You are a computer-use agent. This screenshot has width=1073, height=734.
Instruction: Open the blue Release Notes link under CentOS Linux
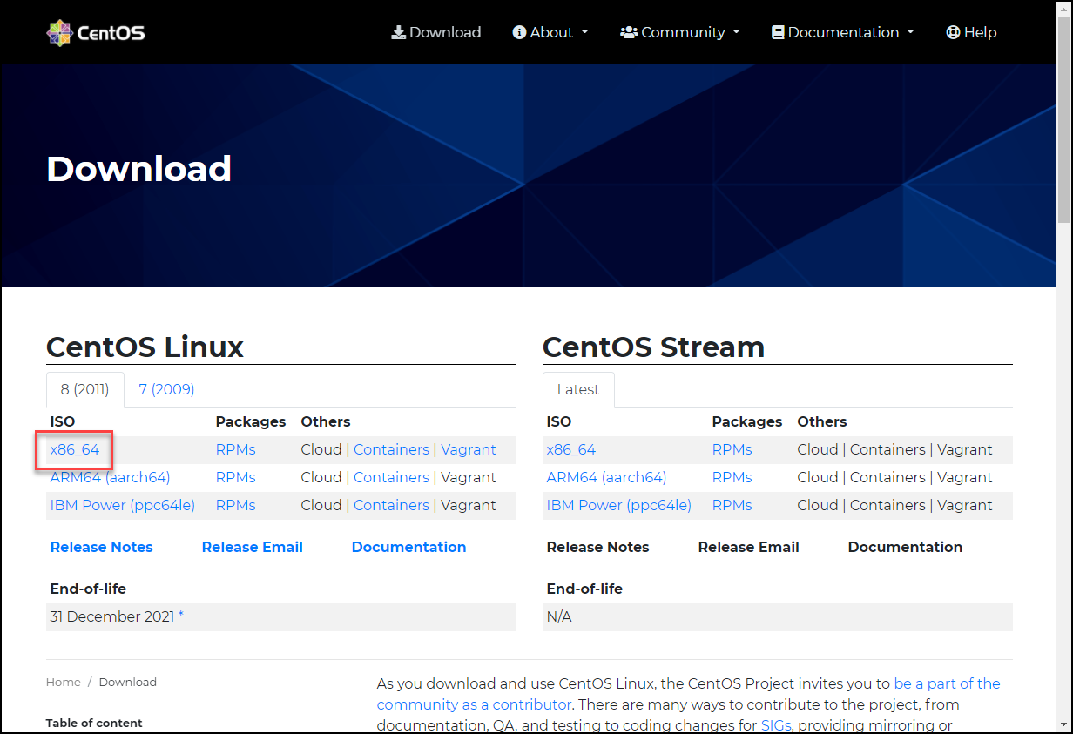point(102,547)
